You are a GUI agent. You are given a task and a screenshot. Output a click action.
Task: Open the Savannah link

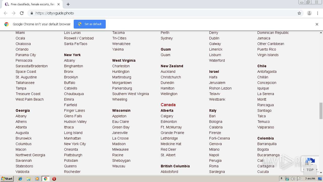click(24, 161)
